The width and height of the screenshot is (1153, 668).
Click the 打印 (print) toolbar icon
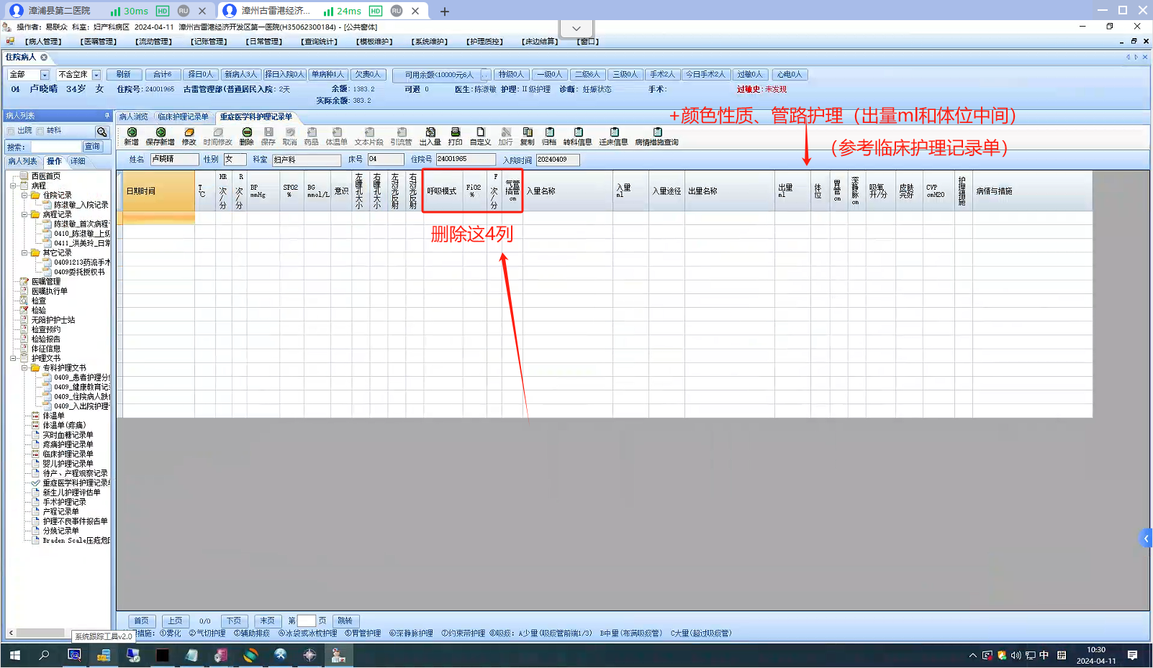(456, 137)
